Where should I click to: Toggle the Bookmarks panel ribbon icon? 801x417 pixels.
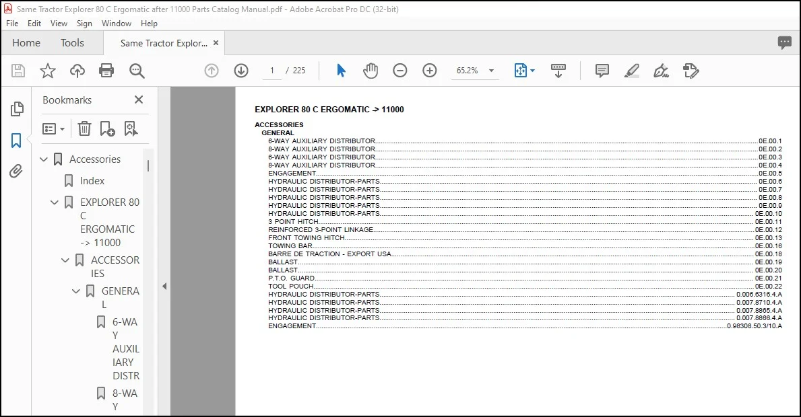[16, 140]
